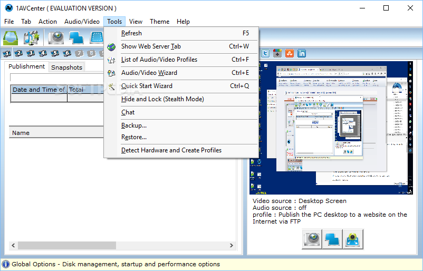Close the open Tools menu
This screenshot has height=271, width=423.
[x=114, y=22]
